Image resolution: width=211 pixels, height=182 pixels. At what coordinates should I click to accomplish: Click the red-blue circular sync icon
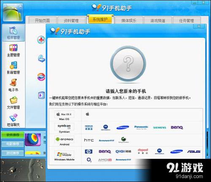click(x=41, y=77)
